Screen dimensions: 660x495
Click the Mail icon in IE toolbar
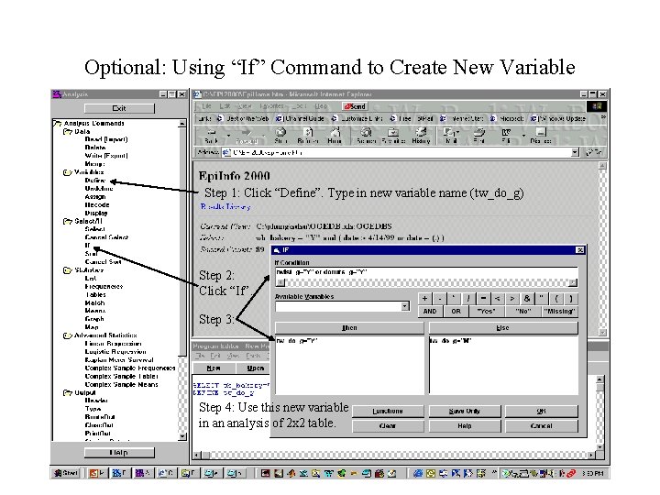(449, 136)
